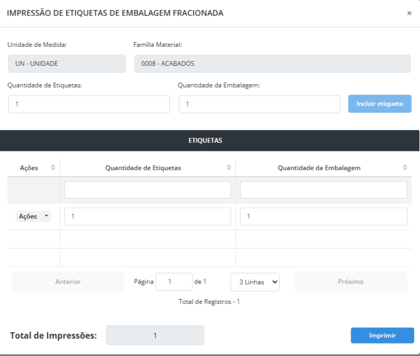Image resolution: width=420 pixels, height=356 pixels.
Task: Go to the previous page with Anterior
Action: pos(68,282)
